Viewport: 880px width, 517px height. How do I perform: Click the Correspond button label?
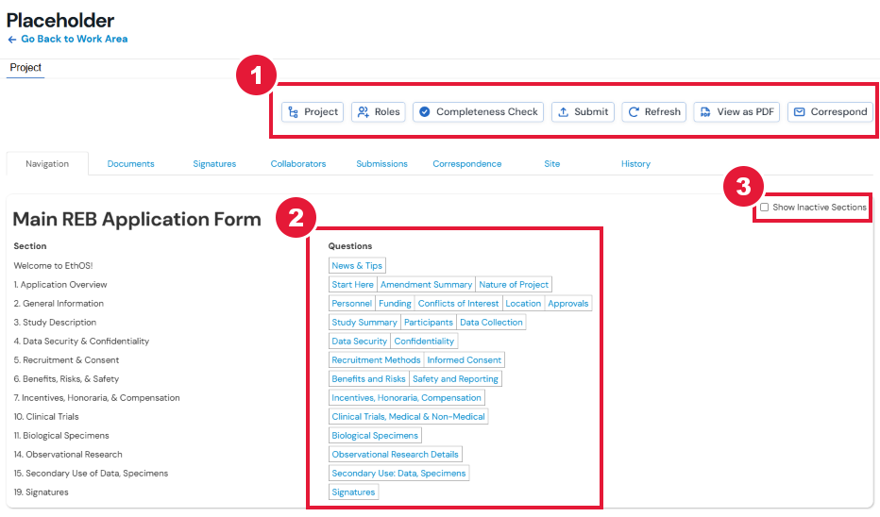click(x=838, y=112)
